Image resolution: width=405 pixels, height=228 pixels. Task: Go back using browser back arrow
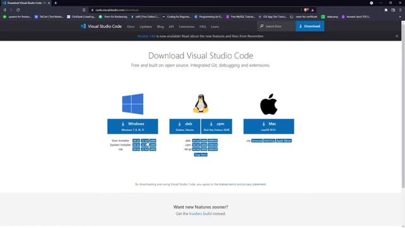(4, 10)
